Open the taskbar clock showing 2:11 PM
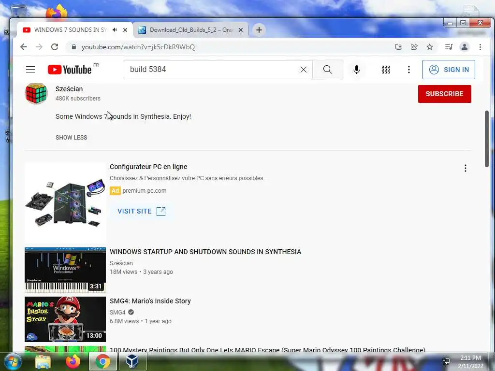This screenshot has width=495, height=371. pyautogui.click(x=470, y=362)
